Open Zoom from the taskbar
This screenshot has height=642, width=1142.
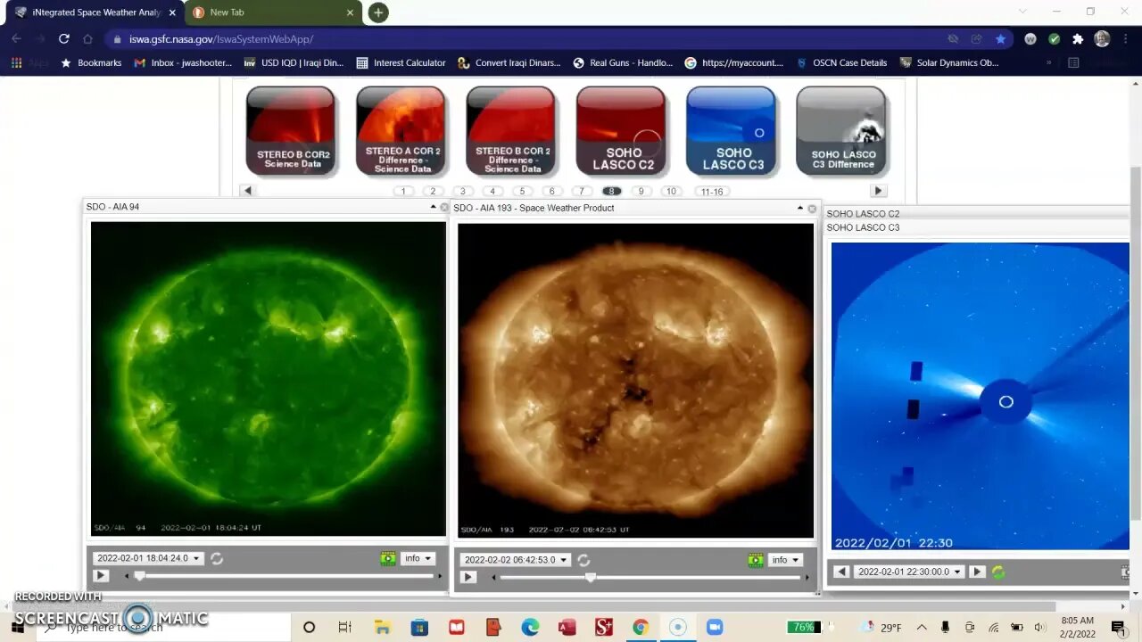click(715, 628)
